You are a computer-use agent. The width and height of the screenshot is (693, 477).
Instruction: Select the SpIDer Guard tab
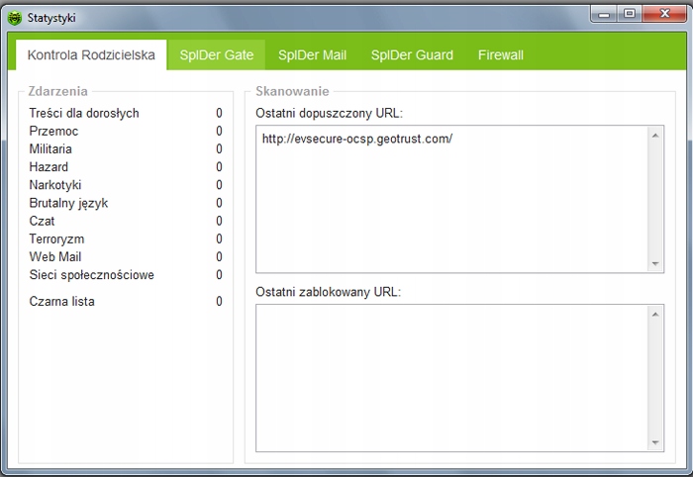point(412,55)
